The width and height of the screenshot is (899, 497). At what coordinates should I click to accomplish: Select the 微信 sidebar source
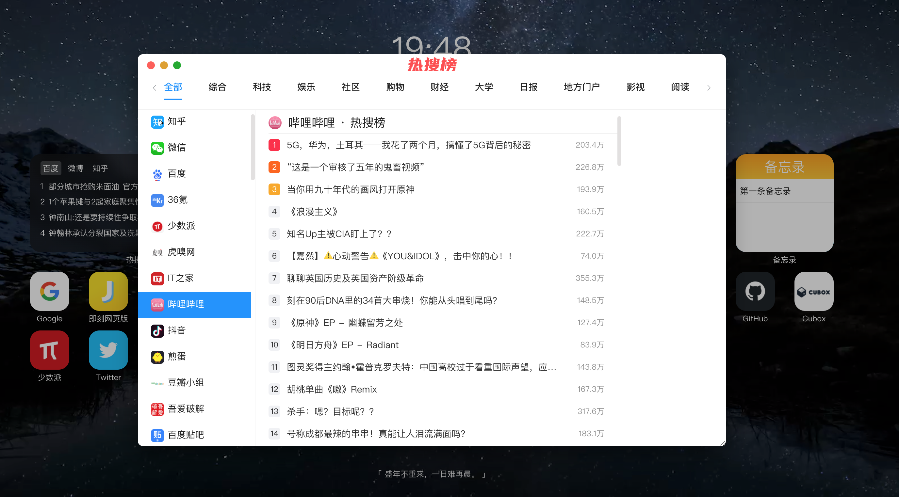[x=176, y=148]
